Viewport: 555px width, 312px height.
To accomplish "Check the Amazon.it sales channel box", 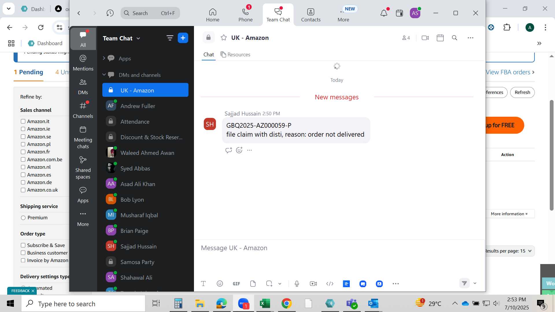I will (x=23, y=121).
